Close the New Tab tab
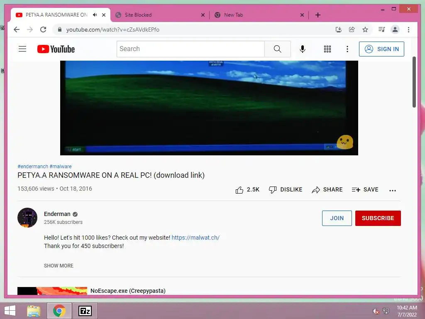 click(x=302, y=15)
